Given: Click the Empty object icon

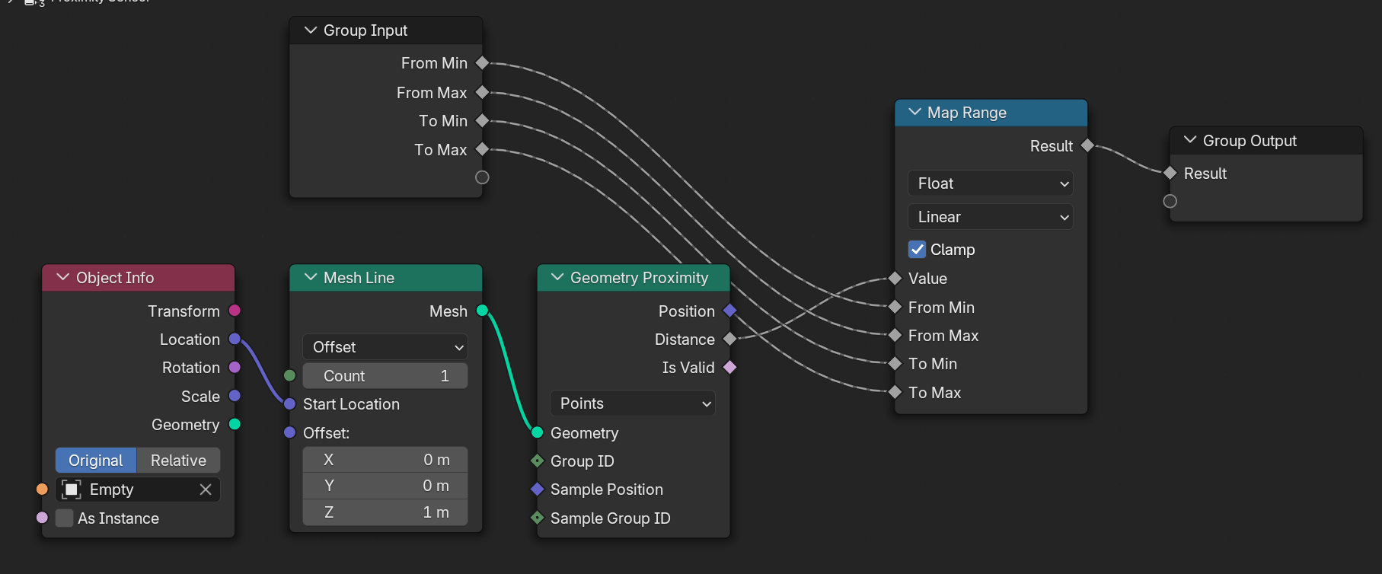Looking at the screenshot, I should pos(72,489).
